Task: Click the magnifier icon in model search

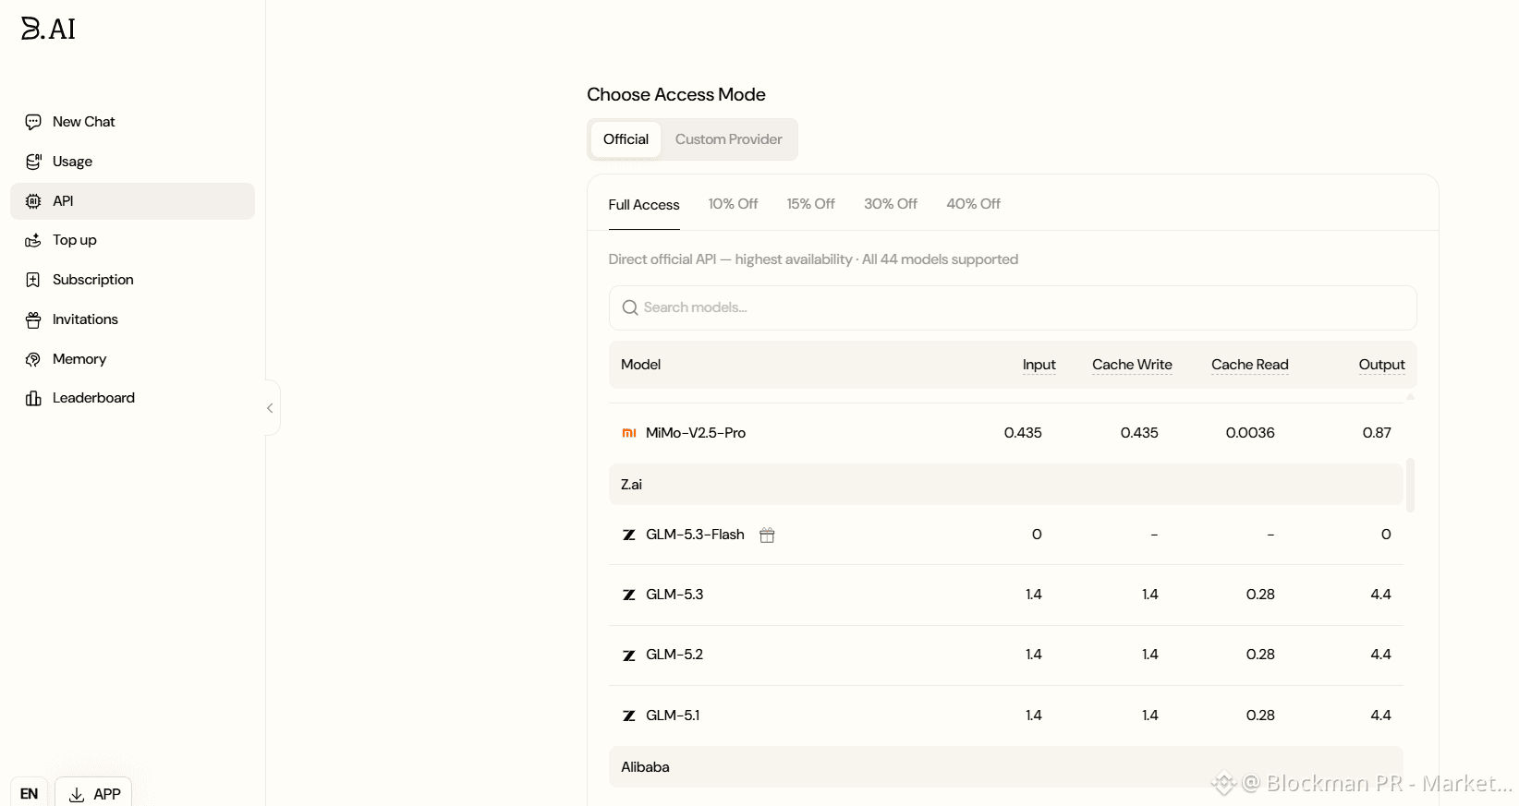Action: click(x=630, y=307)
